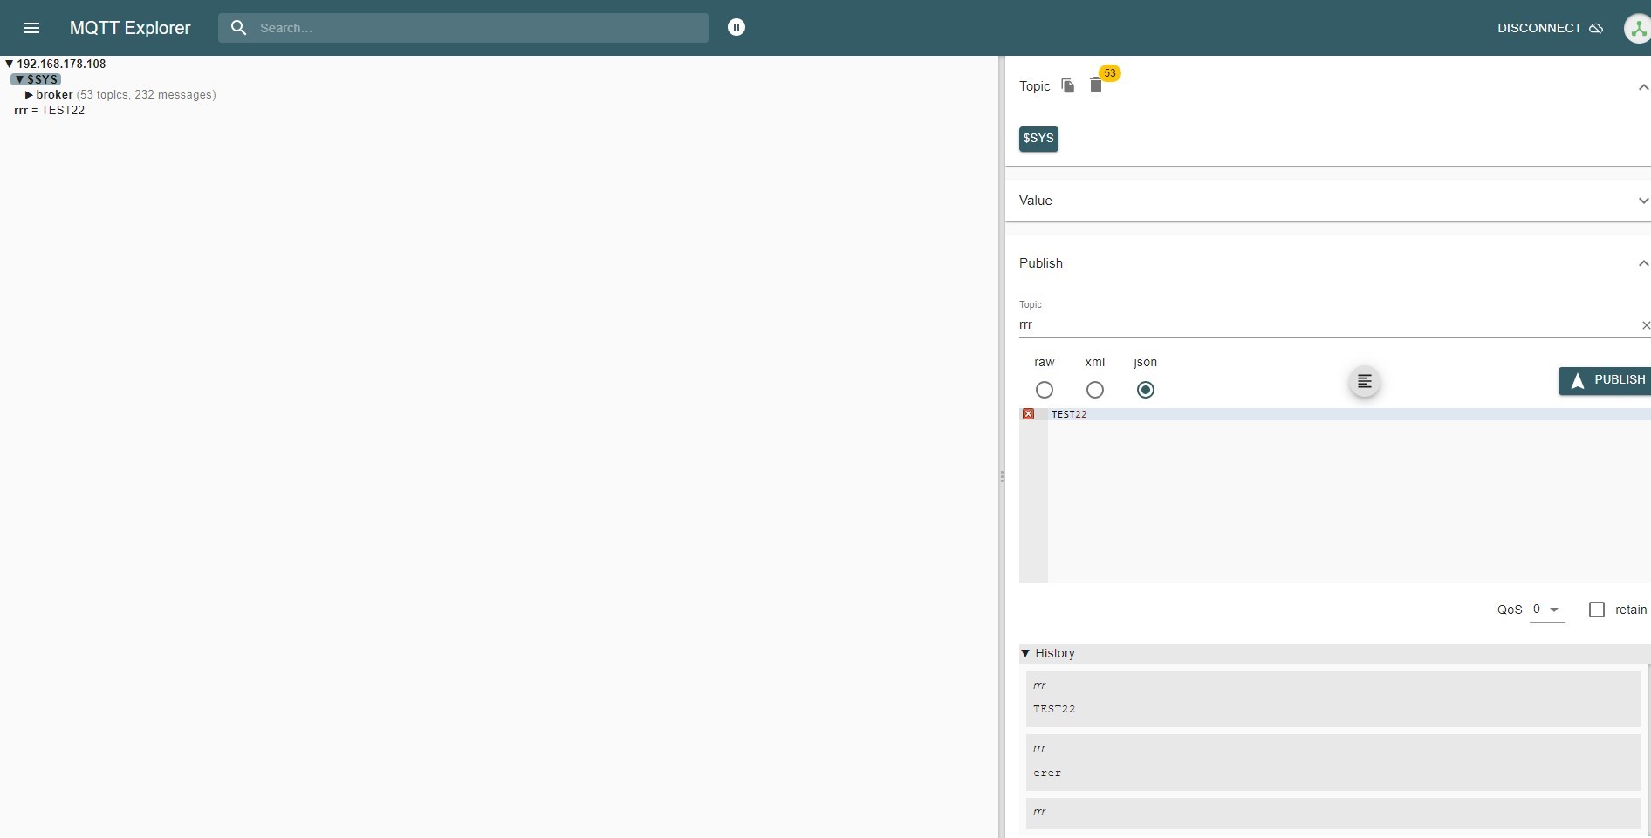Expand the broker tree node

pyautogui.click(x=30, y=95)
